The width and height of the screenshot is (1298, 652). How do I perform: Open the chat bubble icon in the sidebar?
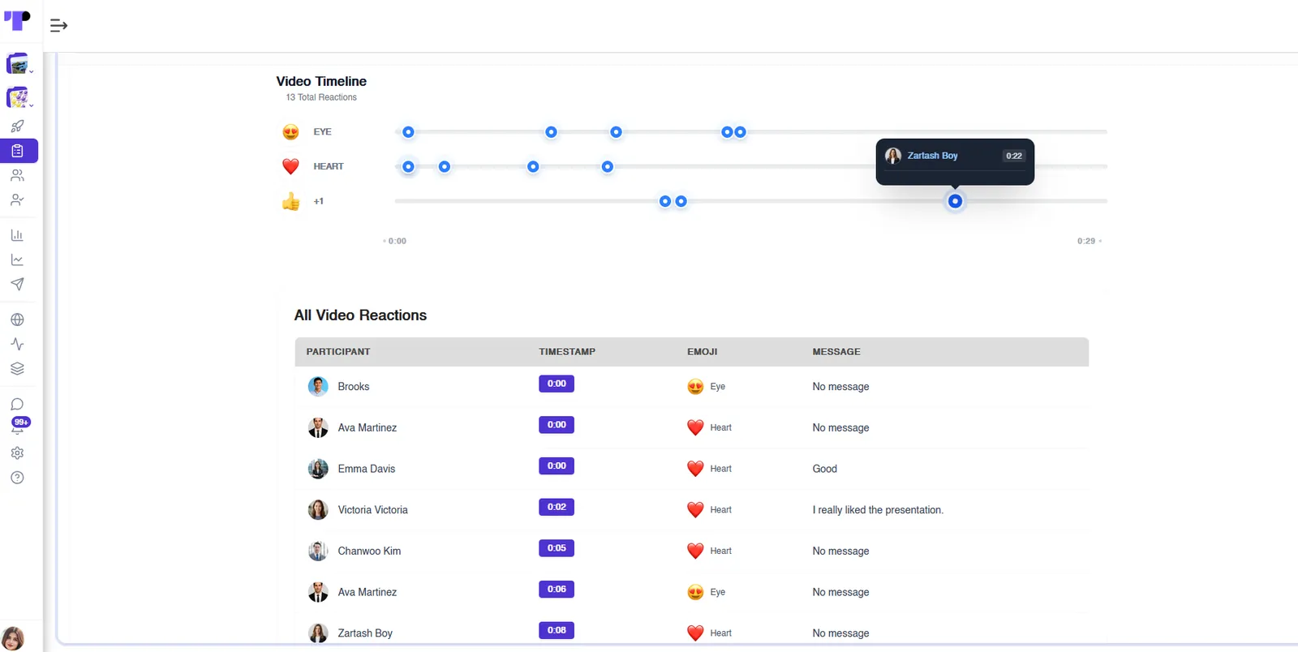(17, 404)
